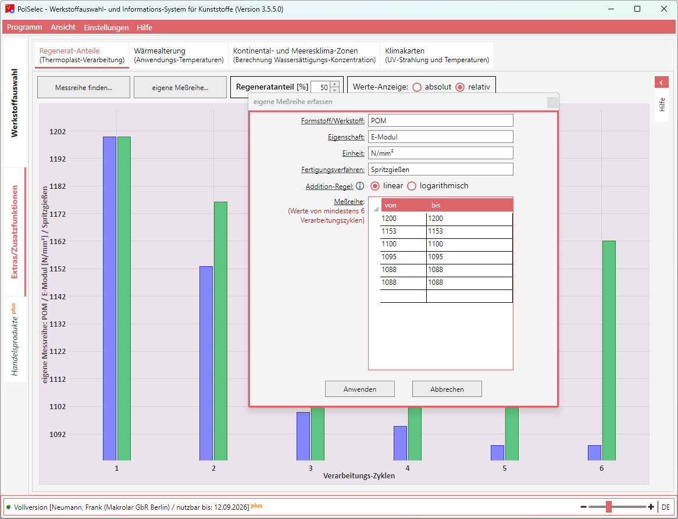Choose logarithmisch Addition-Regel

click(x=412, y=186)
